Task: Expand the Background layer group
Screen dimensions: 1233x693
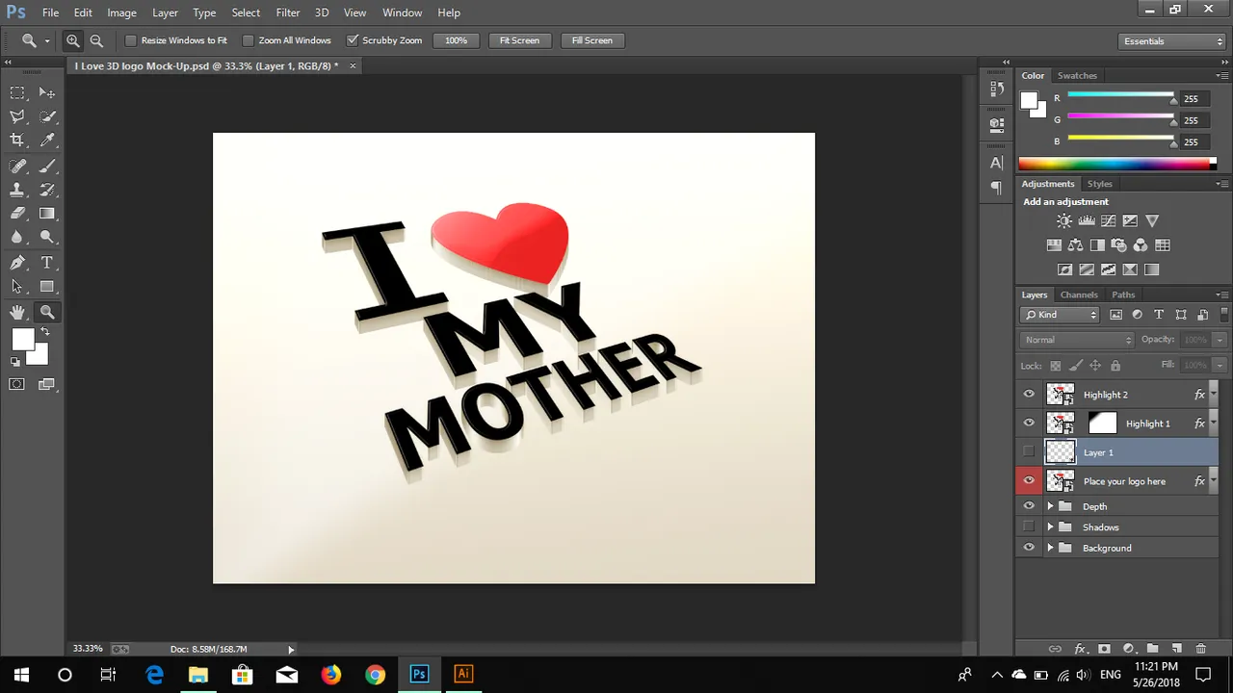Action: pyautogui.click(x=1050, y=548)
